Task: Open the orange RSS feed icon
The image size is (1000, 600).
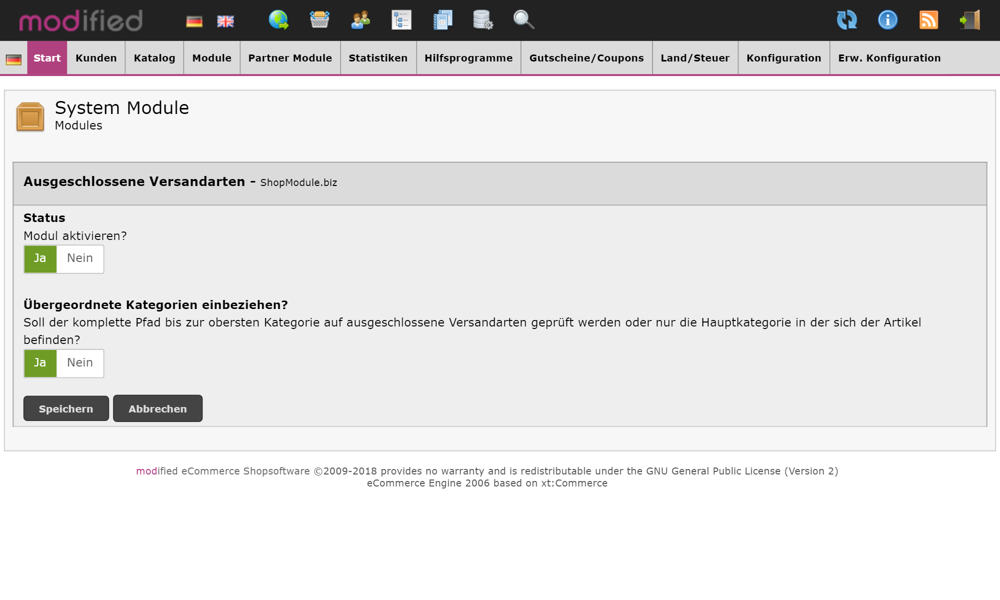Action: tap(928, 20)
